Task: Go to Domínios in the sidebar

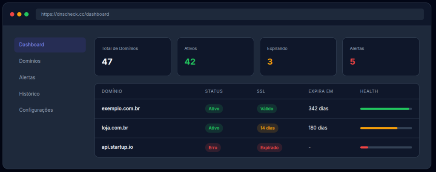Action: (x=30, y=61)
